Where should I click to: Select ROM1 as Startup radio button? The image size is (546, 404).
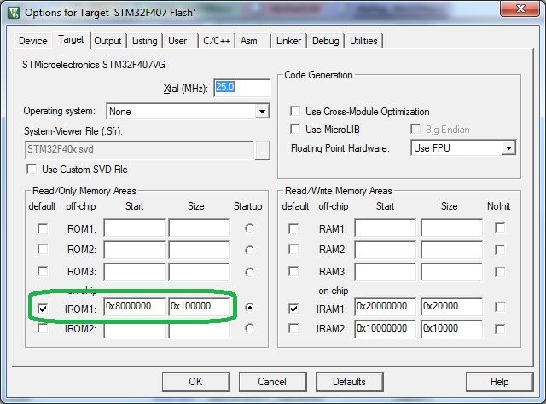coord(249,228)
